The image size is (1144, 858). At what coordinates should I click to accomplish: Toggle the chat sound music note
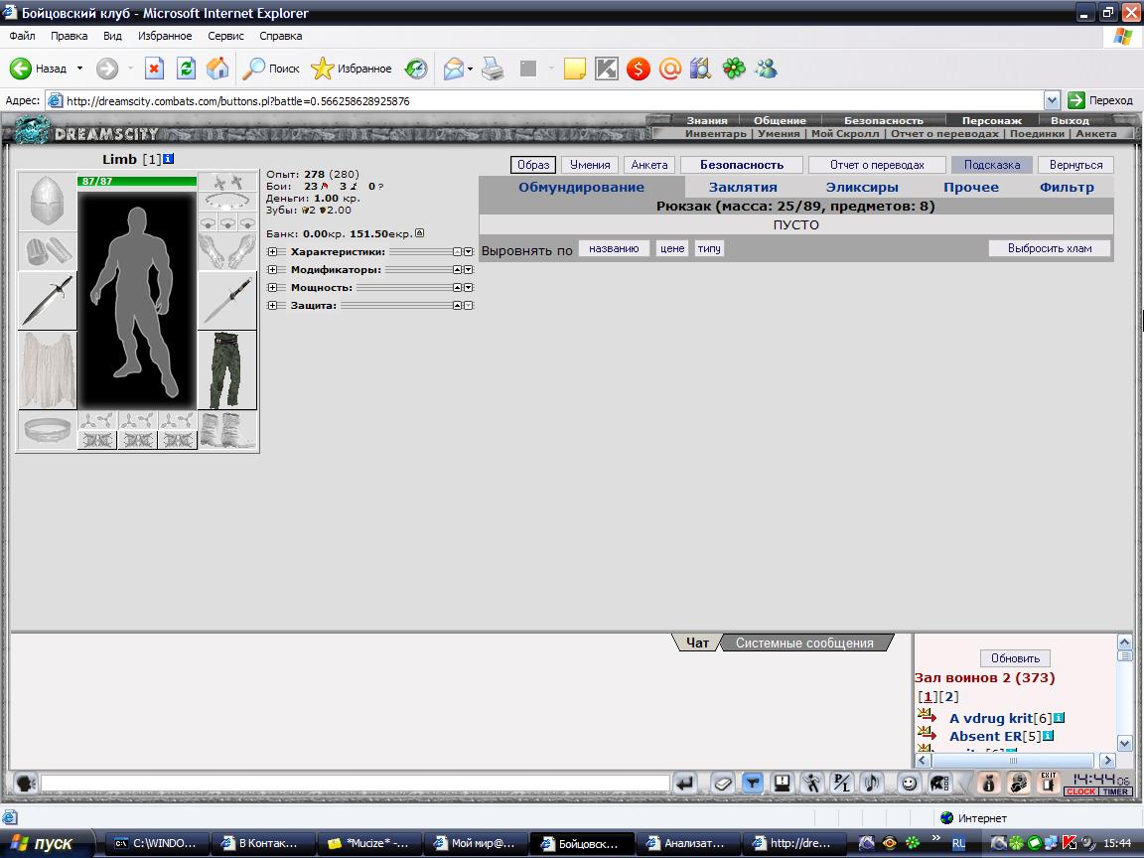click(871, 784)
